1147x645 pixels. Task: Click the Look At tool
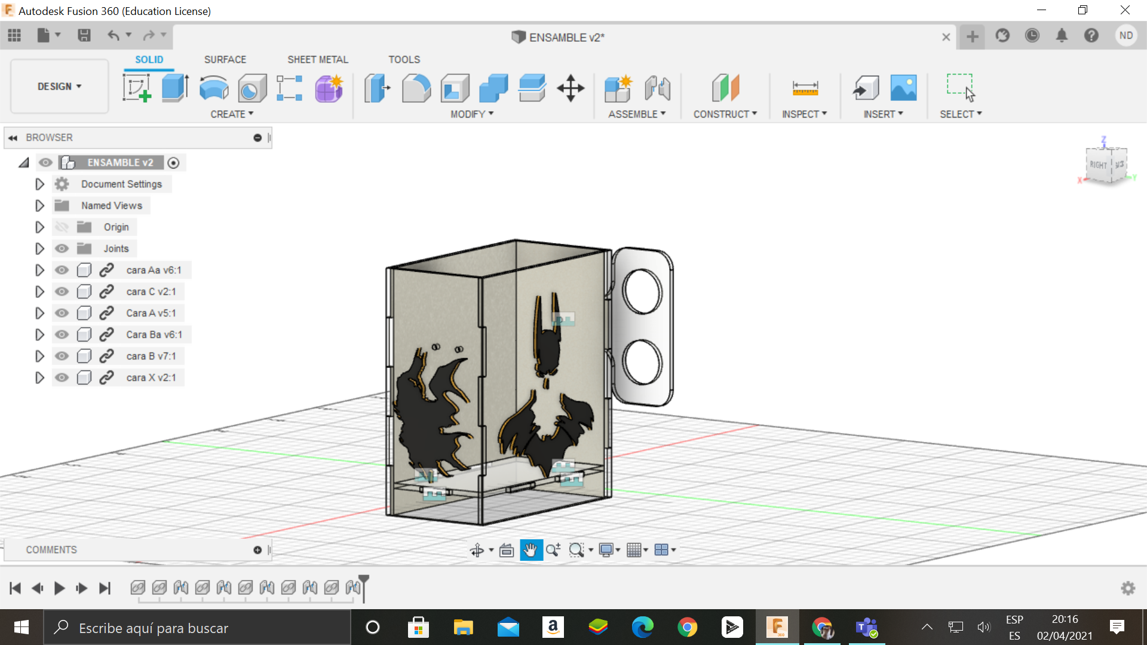click(x=507, y=550)
